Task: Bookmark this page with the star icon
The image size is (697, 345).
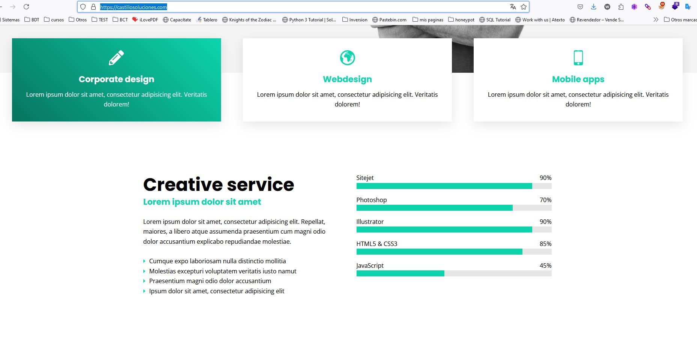Action: tap(524, 7)
